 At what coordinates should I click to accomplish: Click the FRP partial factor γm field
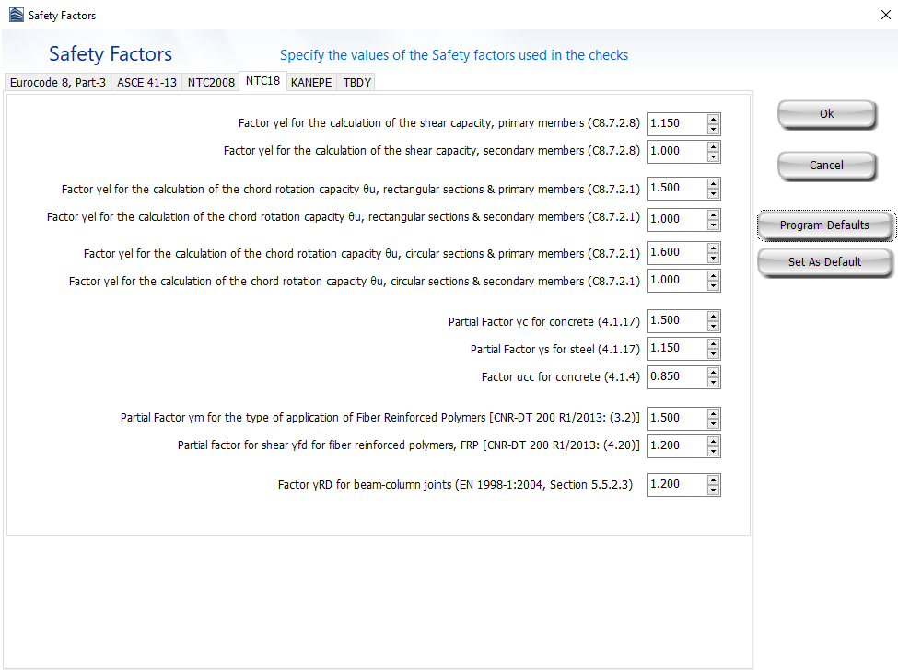click(676, 418)
